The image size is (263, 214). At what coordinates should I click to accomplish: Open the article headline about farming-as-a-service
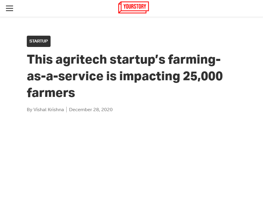click(125, 76)
